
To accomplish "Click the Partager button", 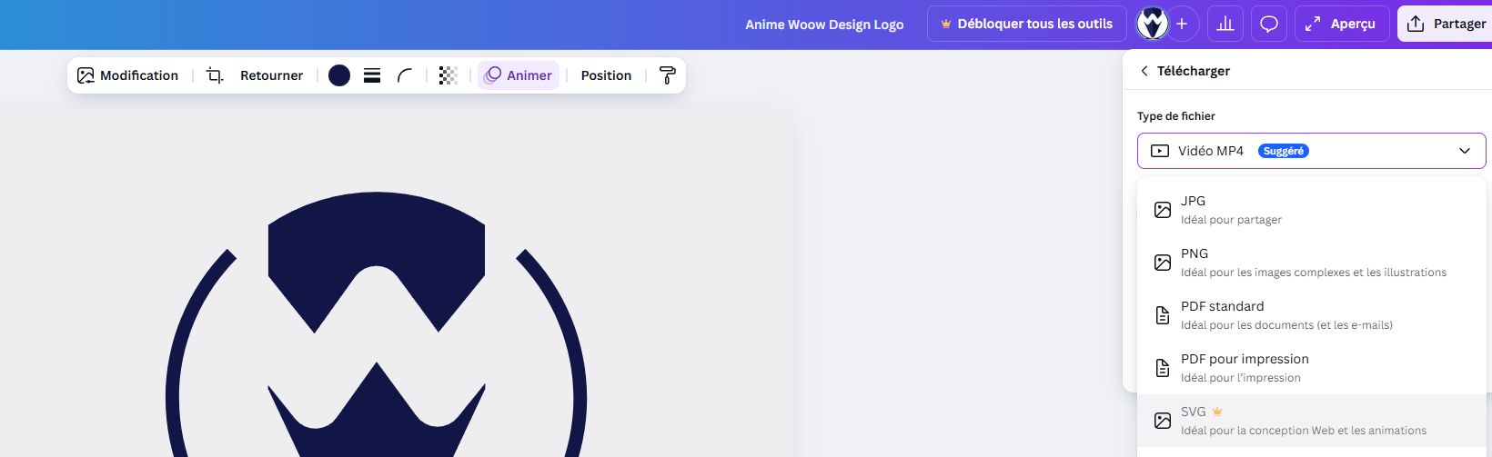I will click(x=1447, y=25).
